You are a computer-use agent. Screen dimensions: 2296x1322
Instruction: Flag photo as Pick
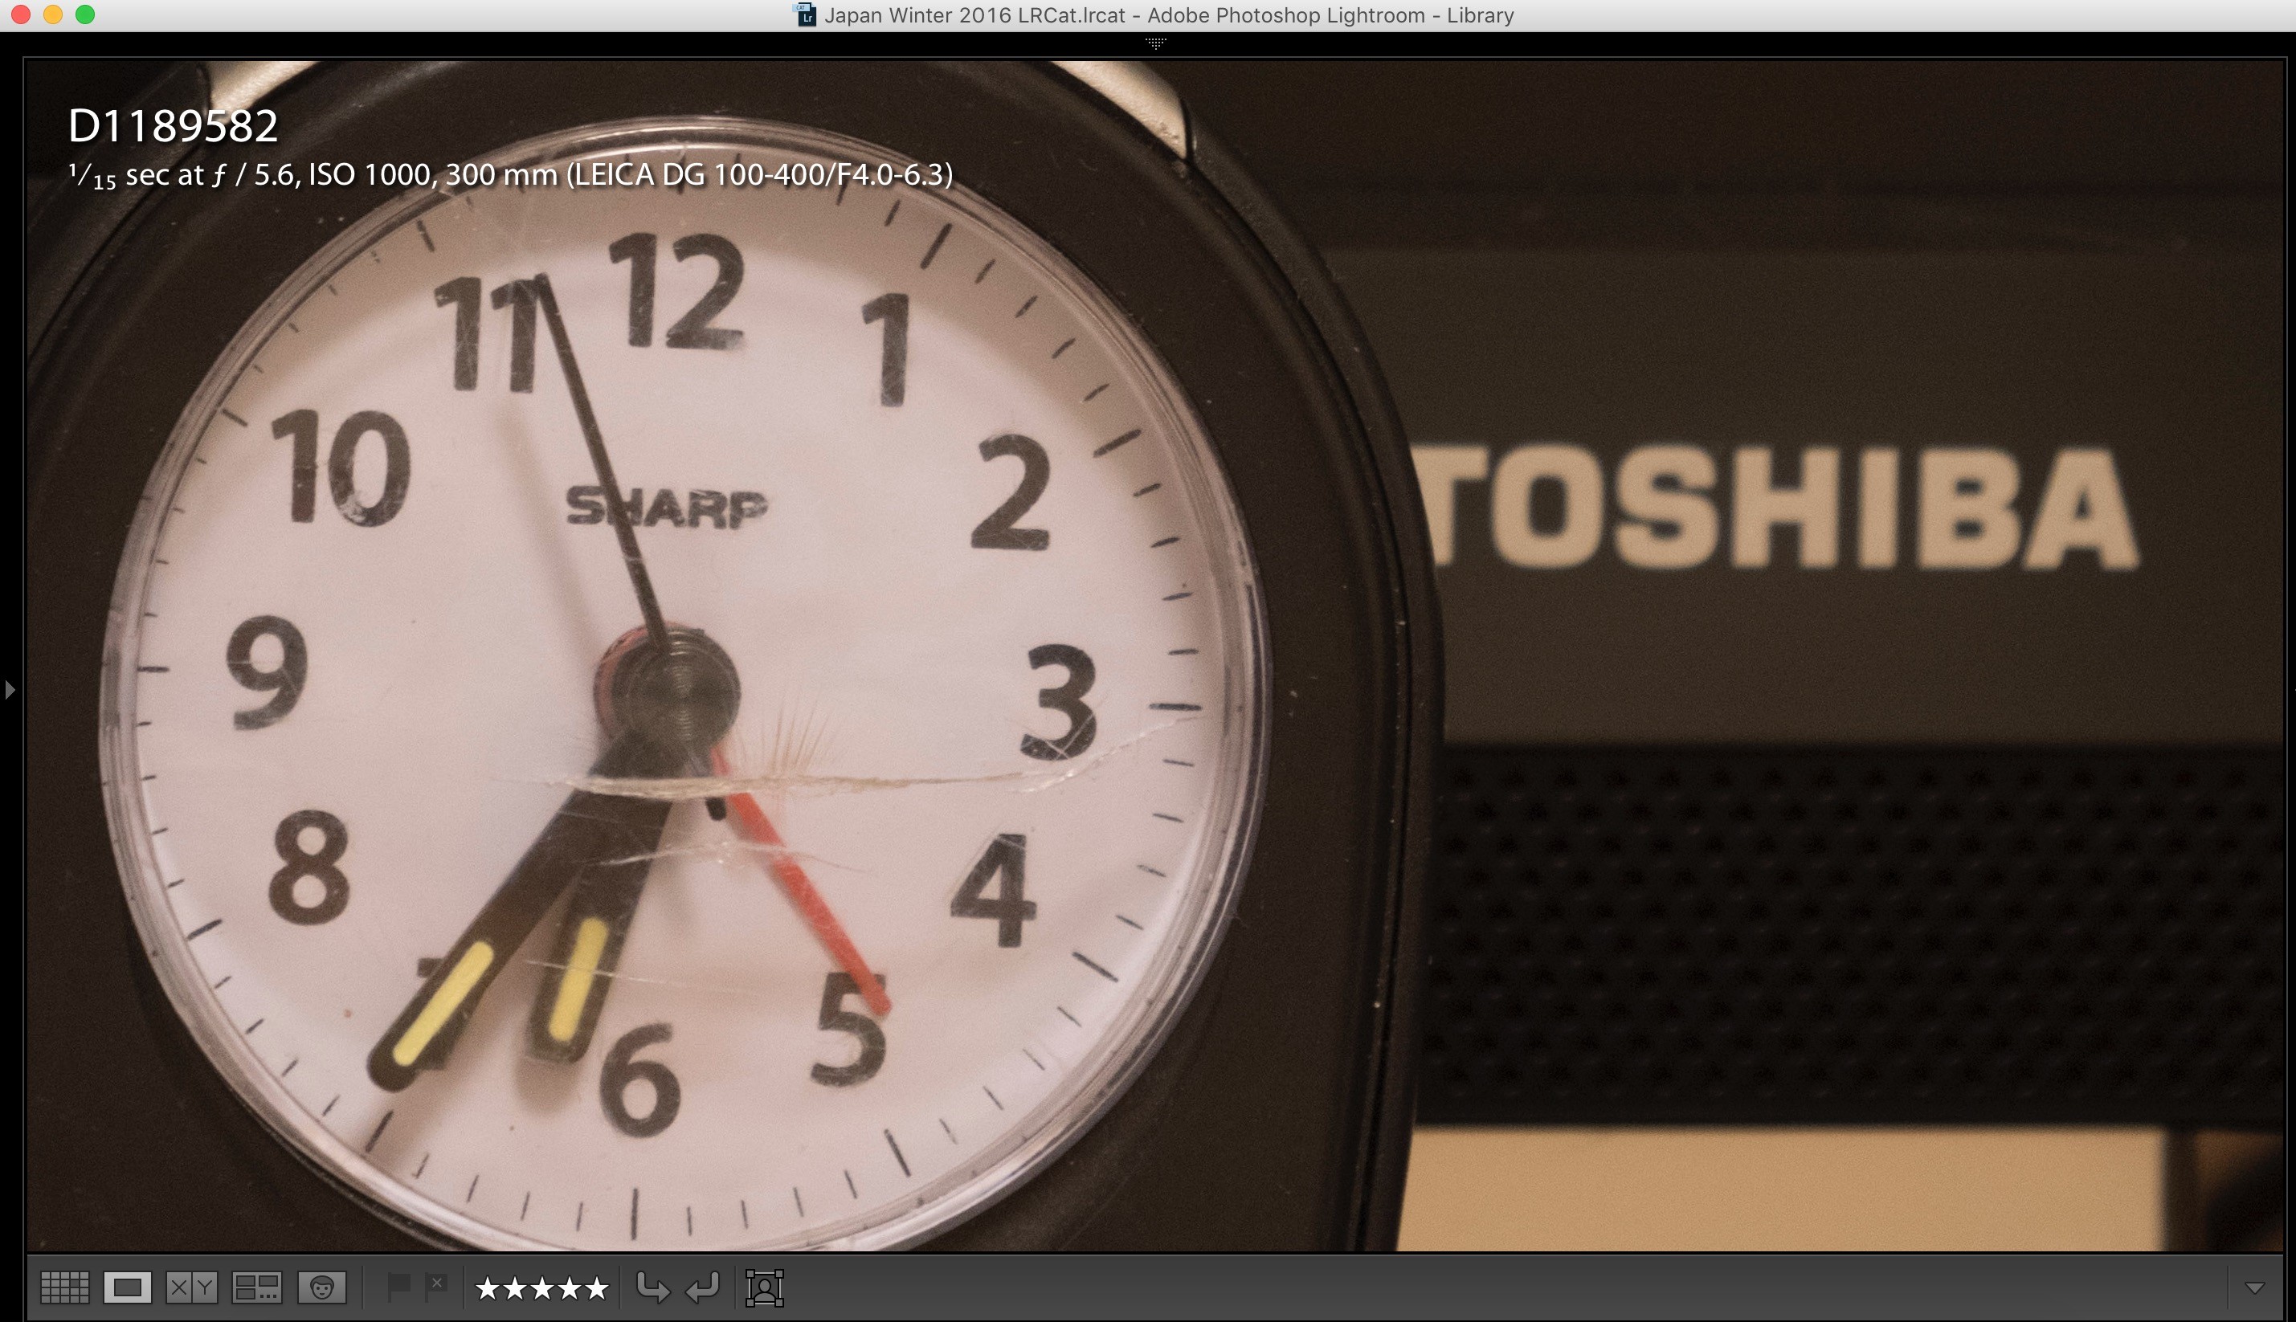coord(398,1287)
